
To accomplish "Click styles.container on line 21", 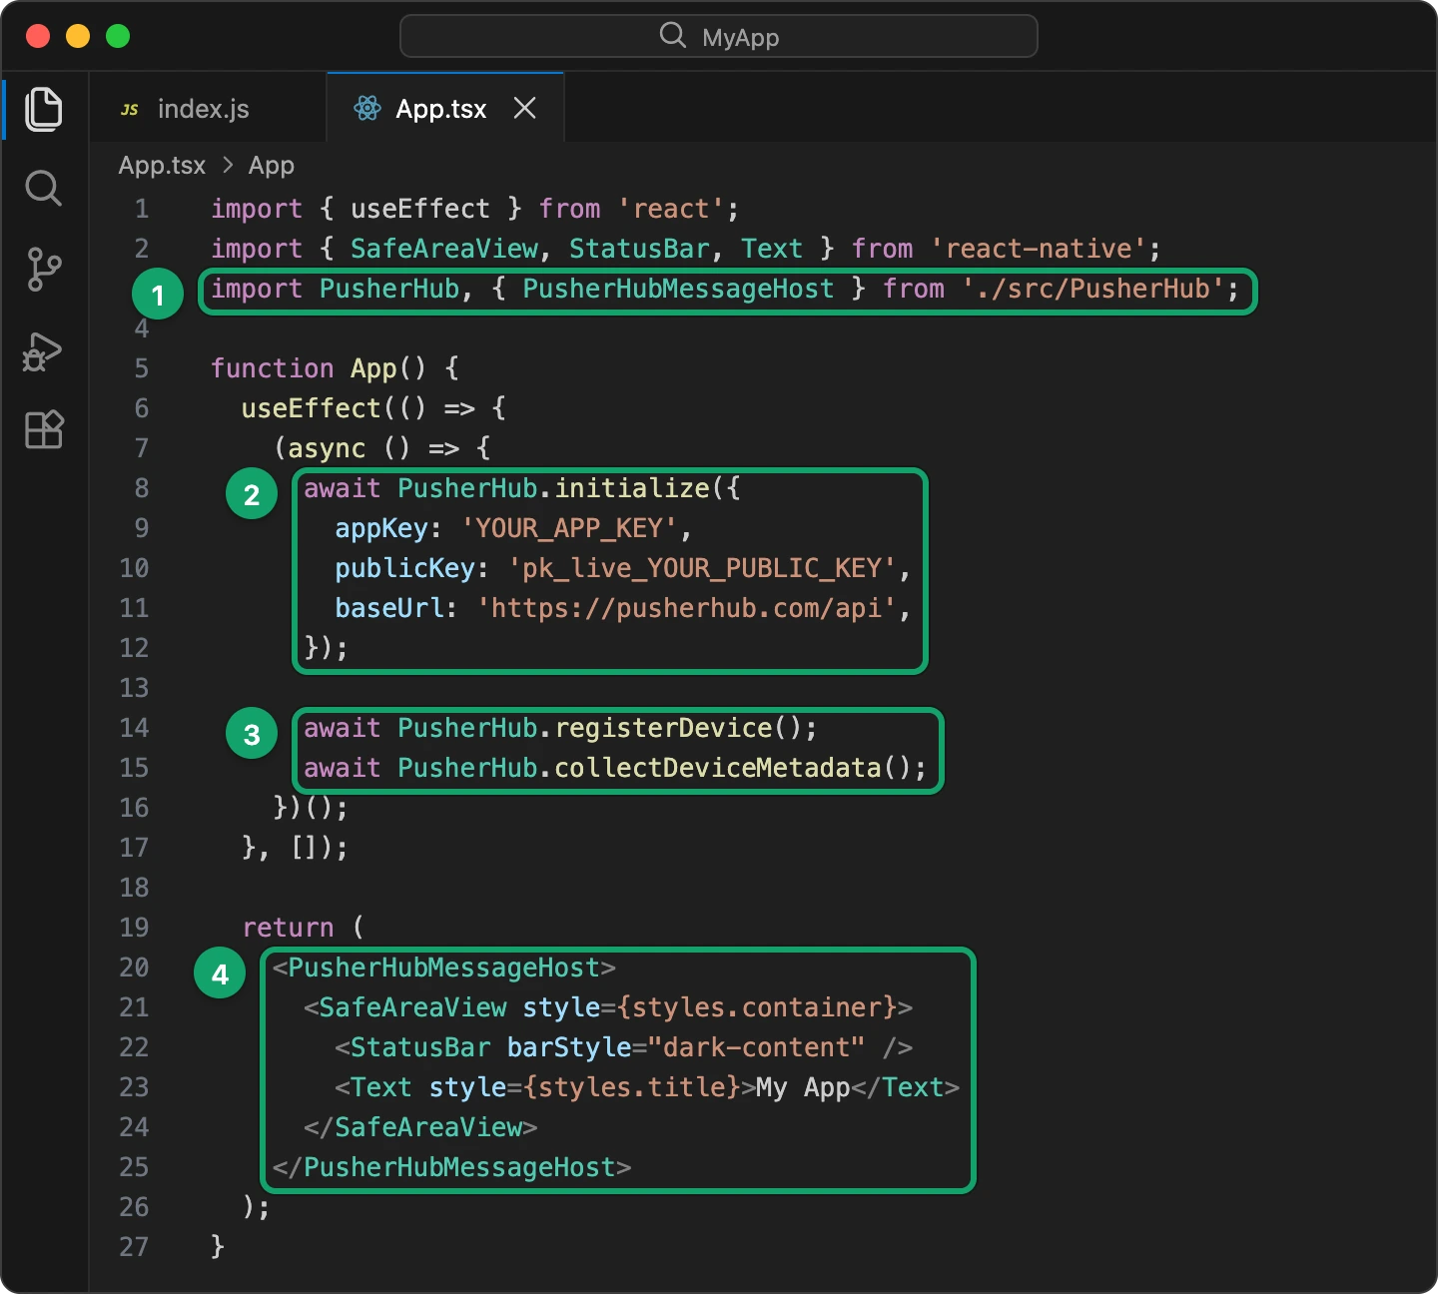I will click(757, 1007).
